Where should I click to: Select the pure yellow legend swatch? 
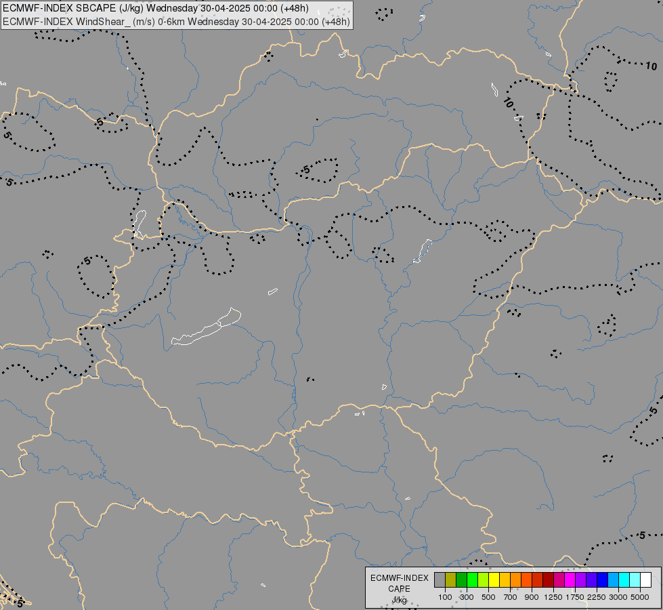[x=494, y=579]
